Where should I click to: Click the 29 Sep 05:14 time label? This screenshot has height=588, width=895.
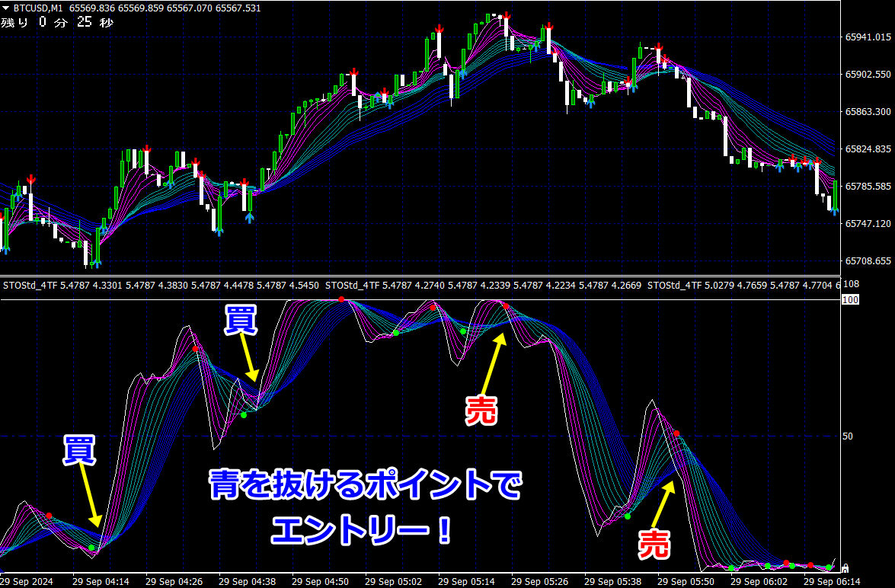[466, 582]
